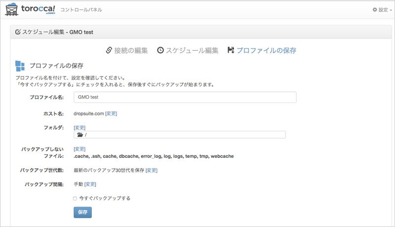Screen dimensions: 395x227
Task: Click 変更 link next to 手動 interval
Action: pos(90,184)
